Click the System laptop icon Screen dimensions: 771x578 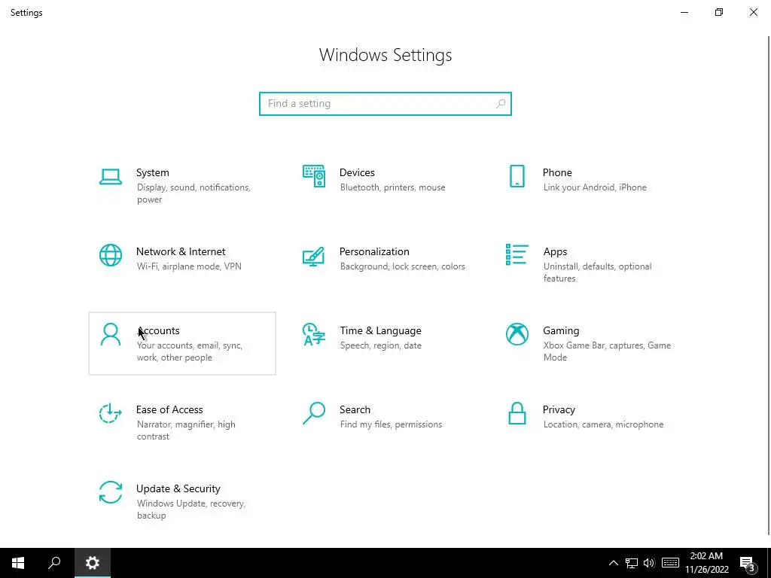(x=110, y=176)
